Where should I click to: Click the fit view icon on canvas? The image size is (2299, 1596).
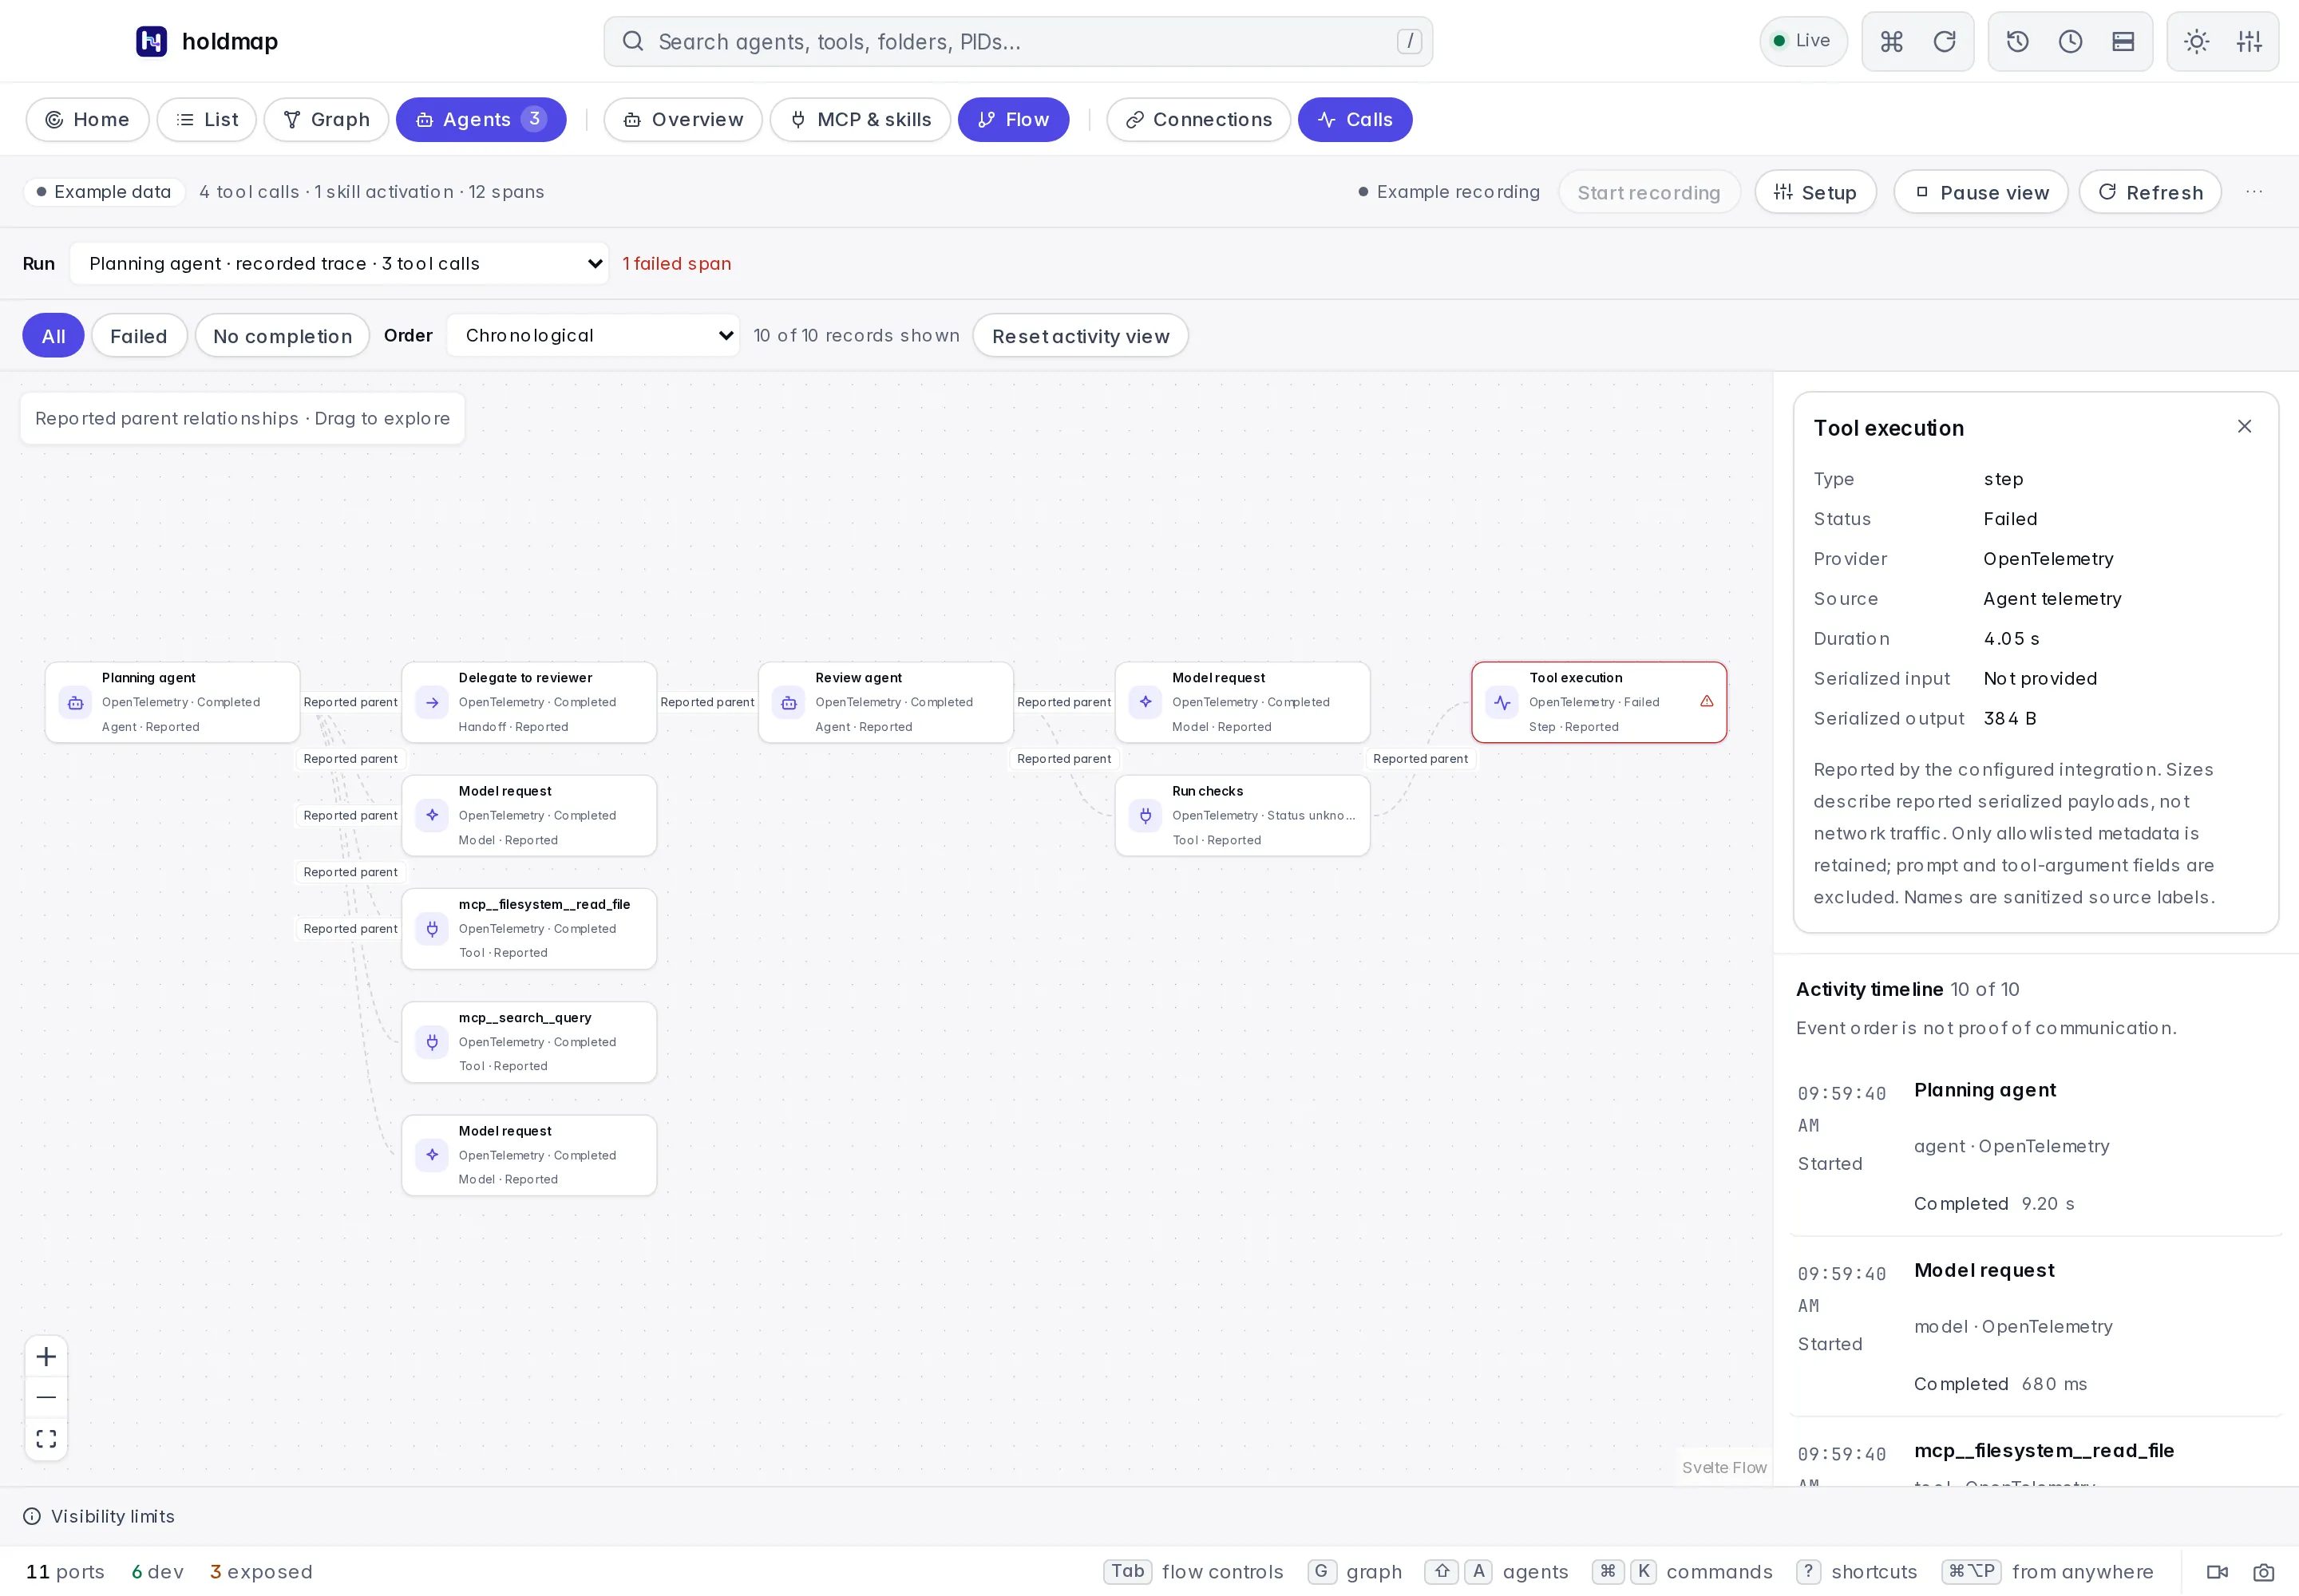click(x=46, y=1439)
